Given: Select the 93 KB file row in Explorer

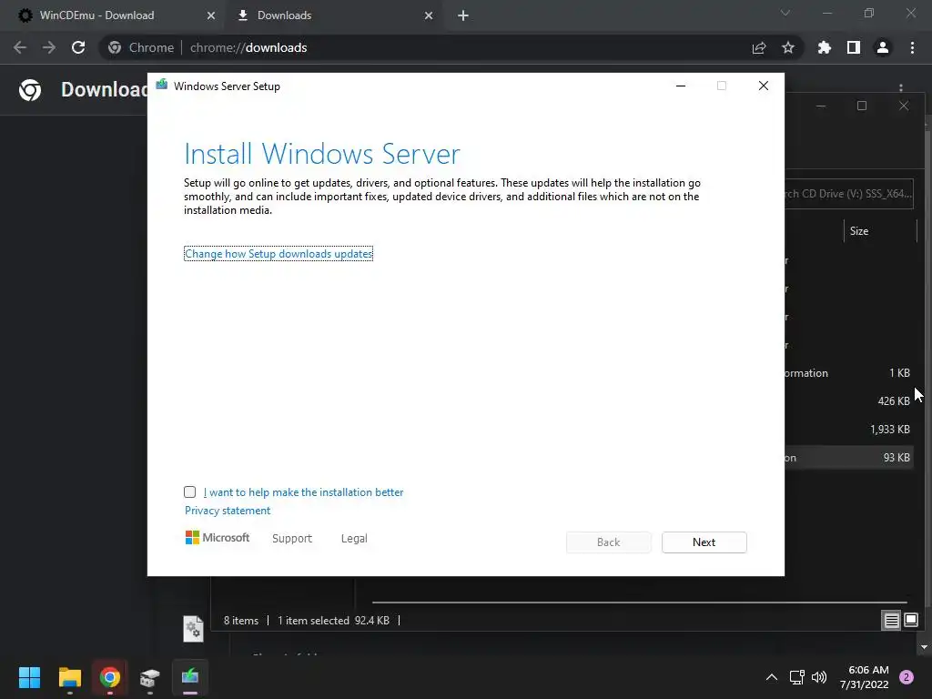Looking at the screenshot, I should tap(848, 458).
